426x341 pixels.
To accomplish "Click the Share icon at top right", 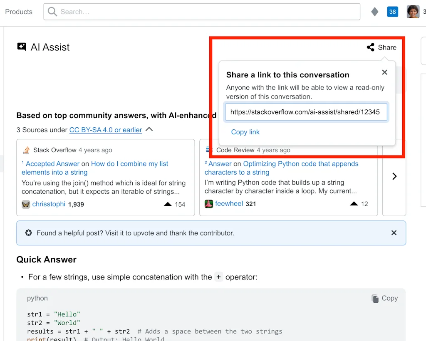I will (x=370, y=47).
